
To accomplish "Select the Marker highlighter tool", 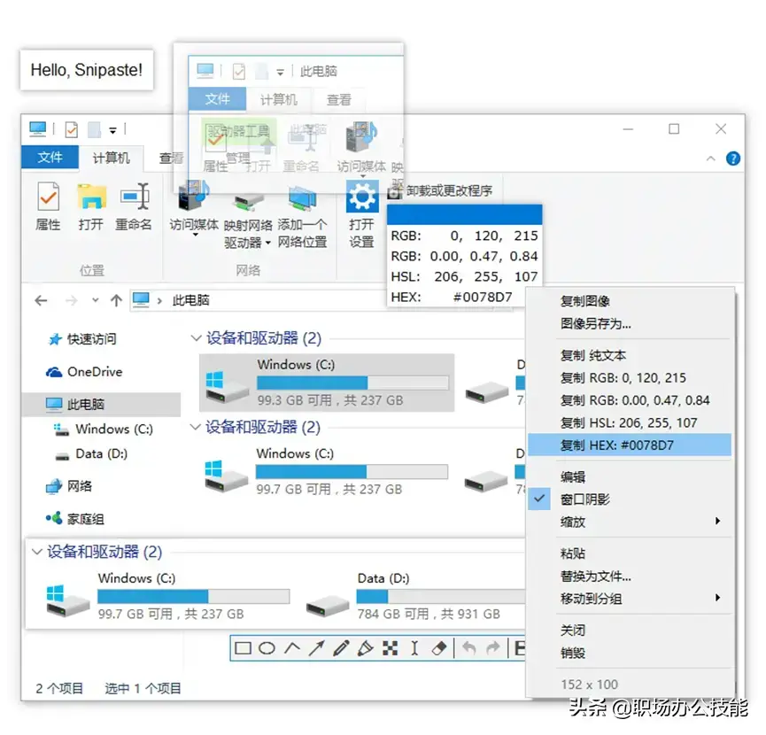I will [x=364, y=648].
